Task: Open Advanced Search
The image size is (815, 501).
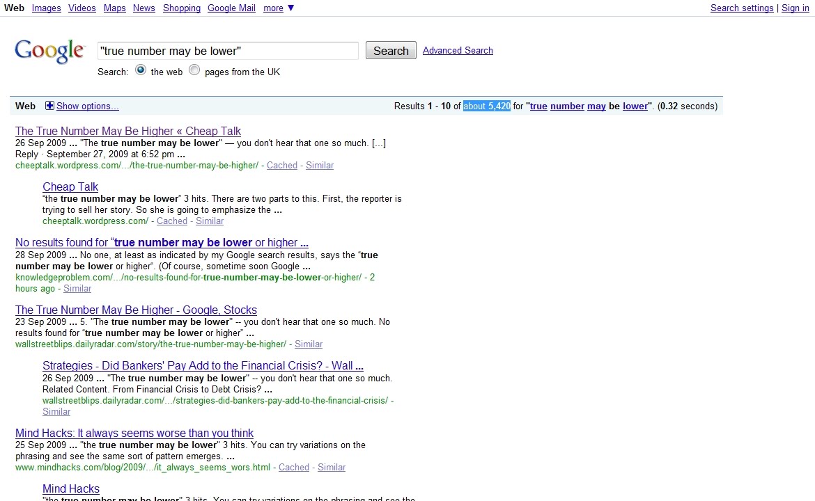Action: 458,50
